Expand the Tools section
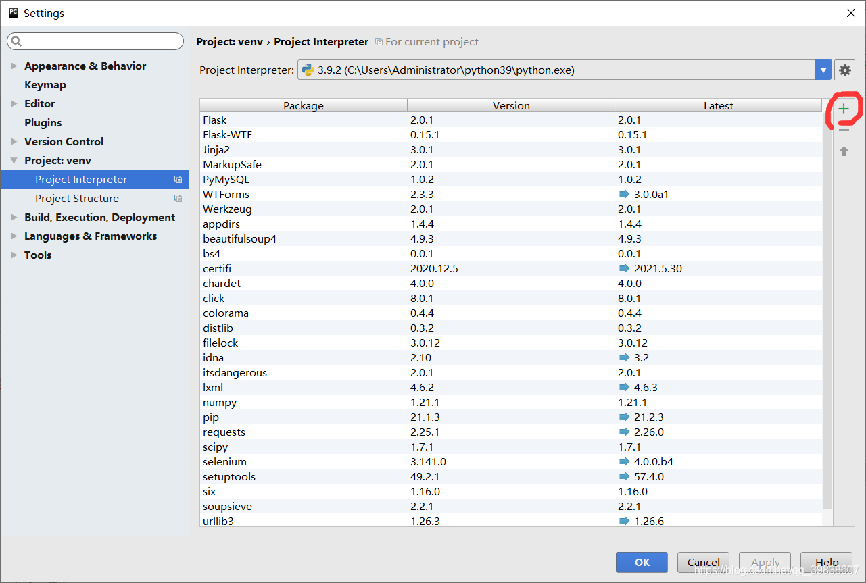This screenshot has width=866, height=583. click(14, 255)
